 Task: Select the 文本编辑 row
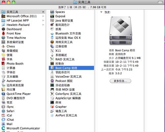pyautogui.click(x=23, y=77)
